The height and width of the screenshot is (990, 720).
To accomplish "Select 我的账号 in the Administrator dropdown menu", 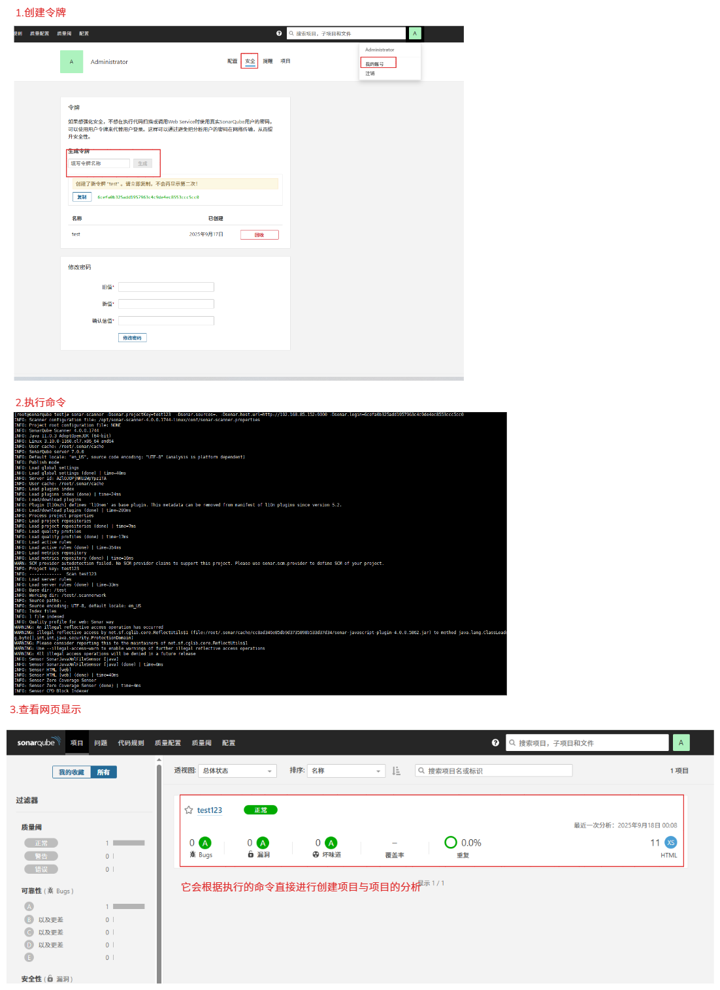I will [375, 64].
